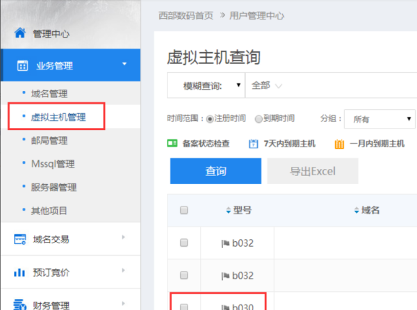Click the first b032 model text
Viewport: 417px width, 310px height.
pos(243,243)
